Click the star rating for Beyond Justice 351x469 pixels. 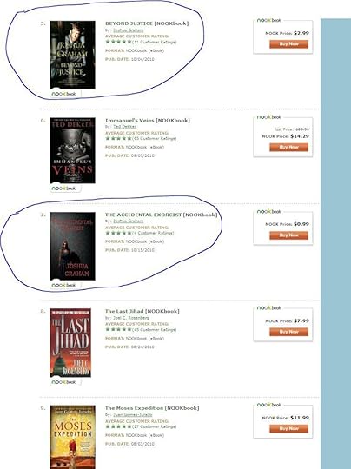118,42
